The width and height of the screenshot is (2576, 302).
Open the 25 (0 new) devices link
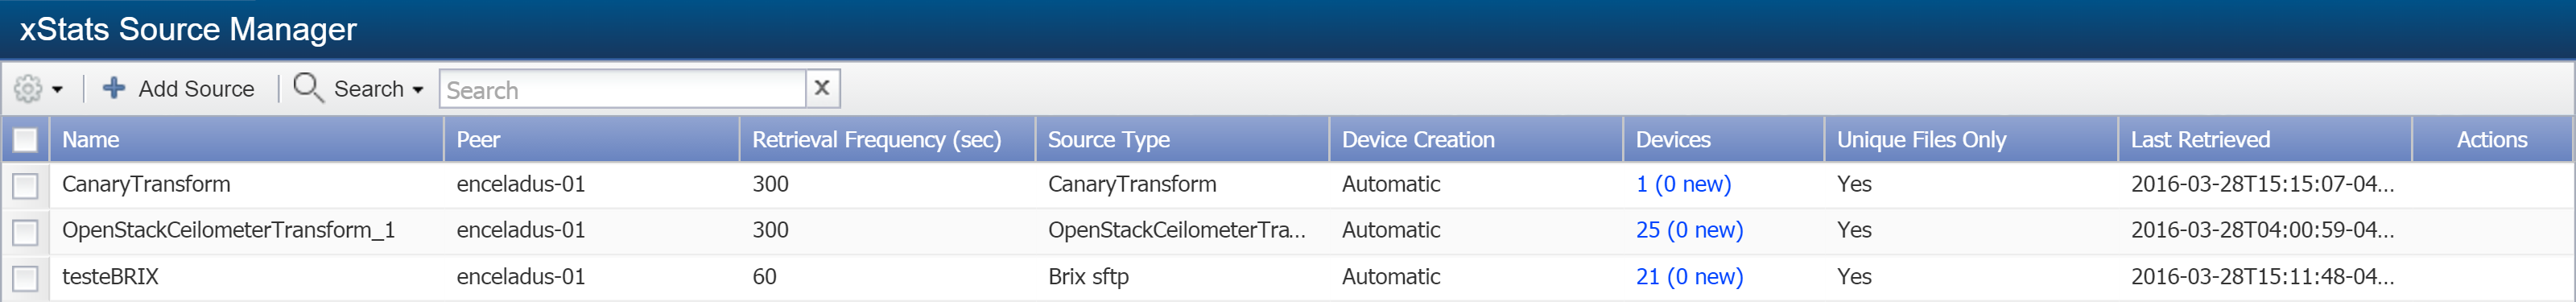(1689, 230)
